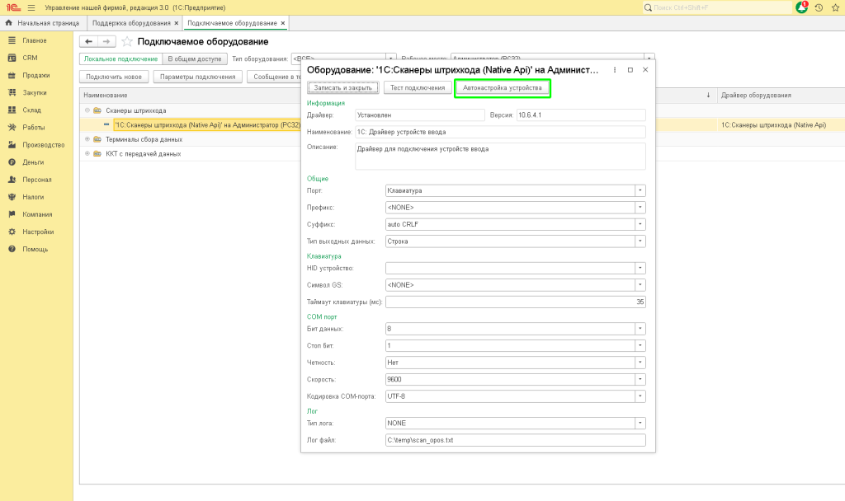Open the history clock icon

tap(819, 7)
